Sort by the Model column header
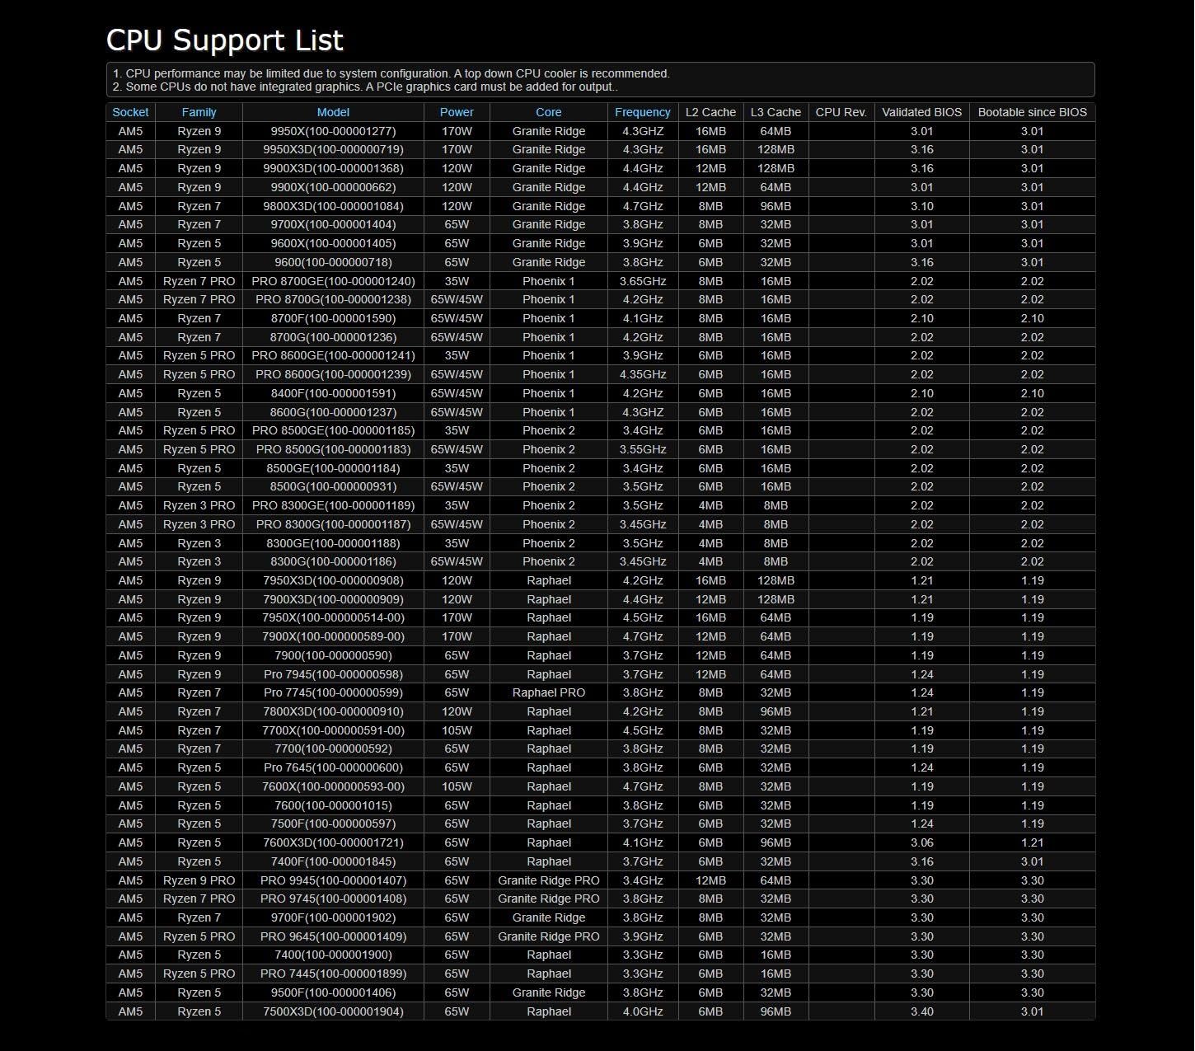Image resolution: width=1195 pixels, height=1051 pixels. (x=333, y=112)
